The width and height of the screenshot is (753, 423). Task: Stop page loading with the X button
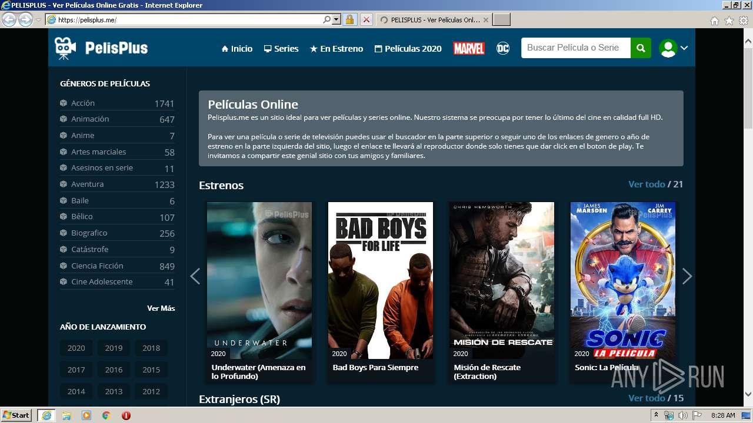(366, 19)
